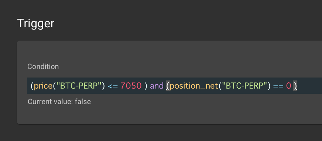Image resolution: width=322 pixels, height=141 pixels.
Task: Click the <= operator in the condition
Action: [113, 86]
